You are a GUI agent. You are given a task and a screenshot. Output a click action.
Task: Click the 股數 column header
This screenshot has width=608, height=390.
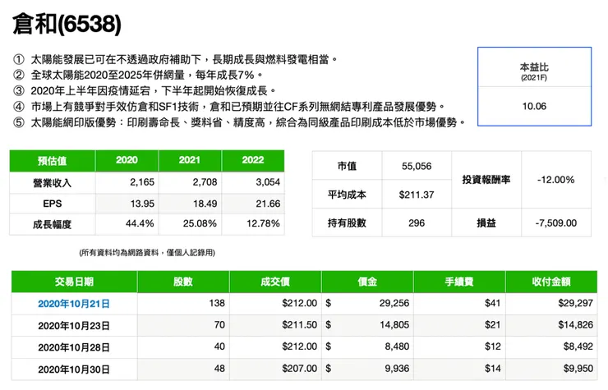pyautogui.click(x=183, y=282)
